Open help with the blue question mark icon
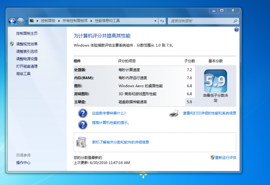The image size is (270, 185). click(237, 30)
